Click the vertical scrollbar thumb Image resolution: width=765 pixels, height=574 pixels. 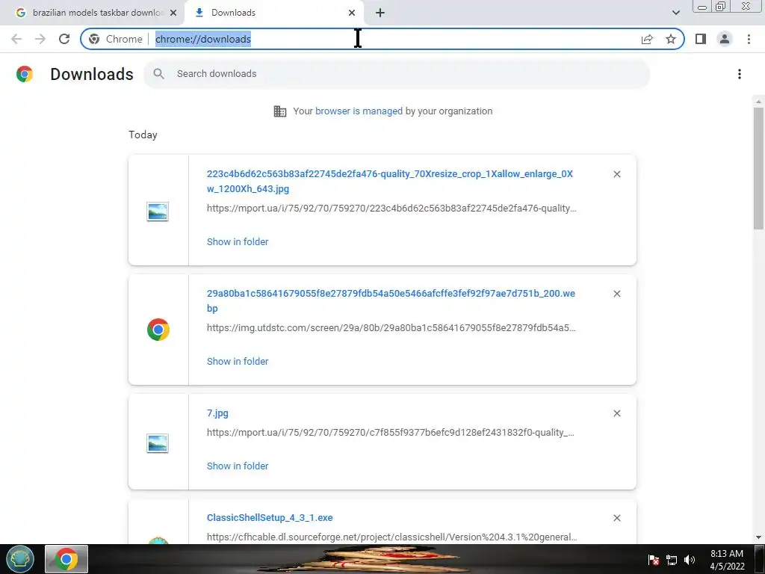click(758, 168)
